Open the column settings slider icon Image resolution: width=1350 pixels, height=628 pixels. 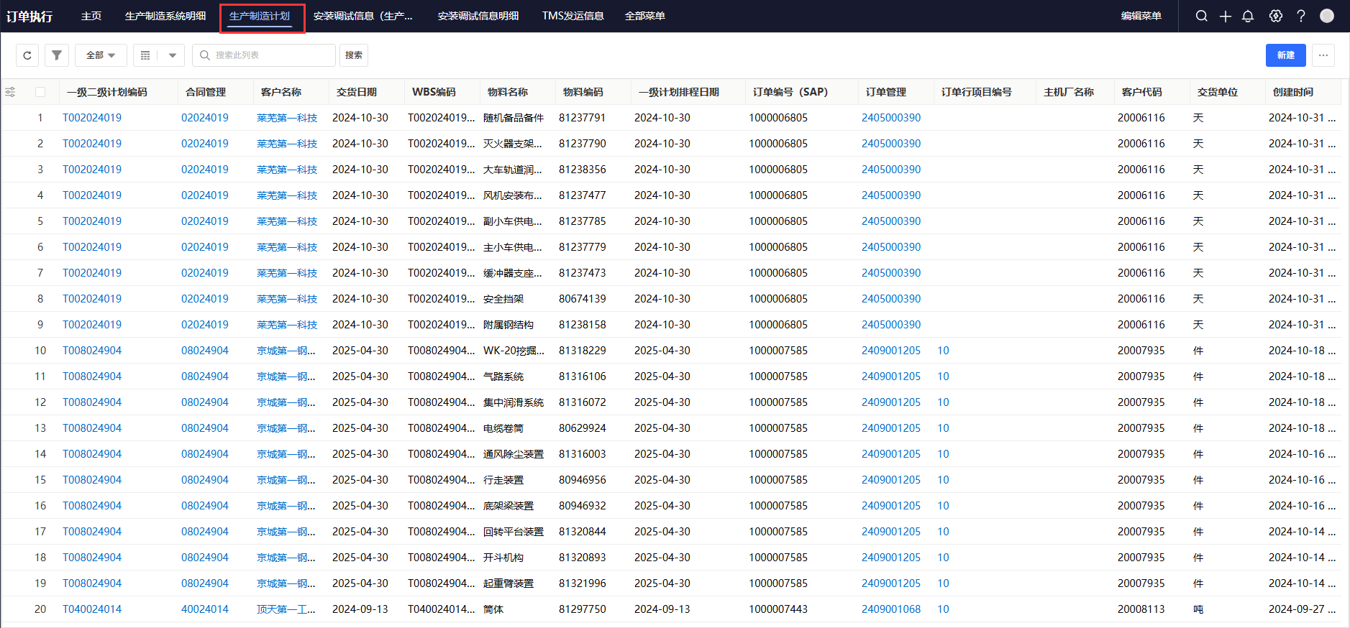point(10,92)
